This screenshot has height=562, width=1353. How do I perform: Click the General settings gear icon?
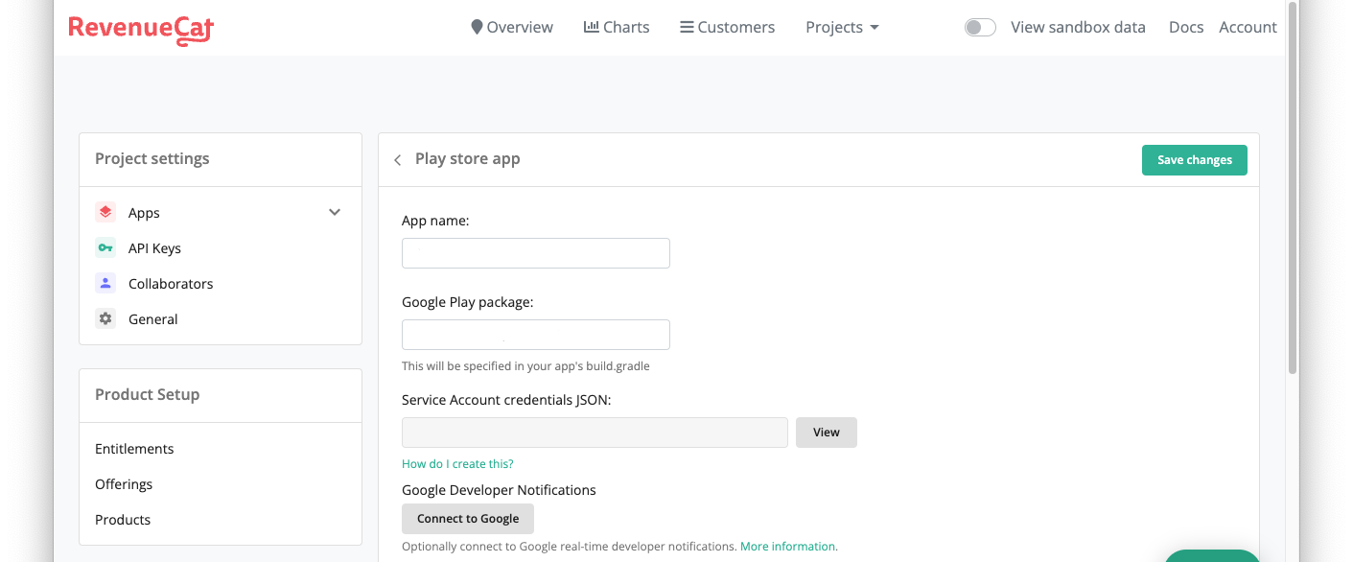tap(105, 318)
